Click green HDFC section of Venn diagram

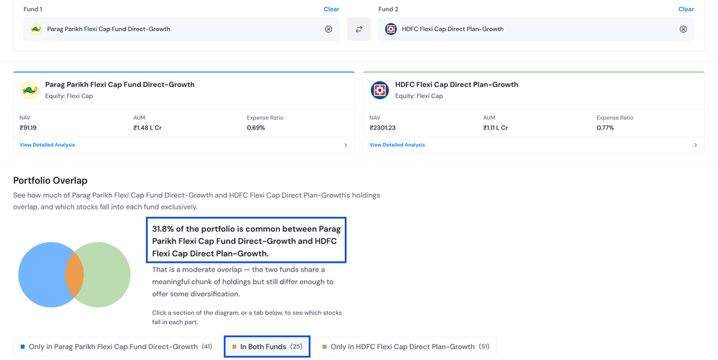click(x=107, y=275)
